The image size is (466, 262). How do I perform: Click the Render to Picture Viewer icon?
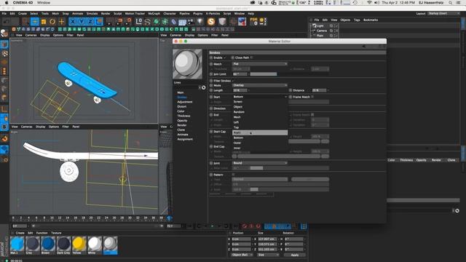(x=119, y=22)
